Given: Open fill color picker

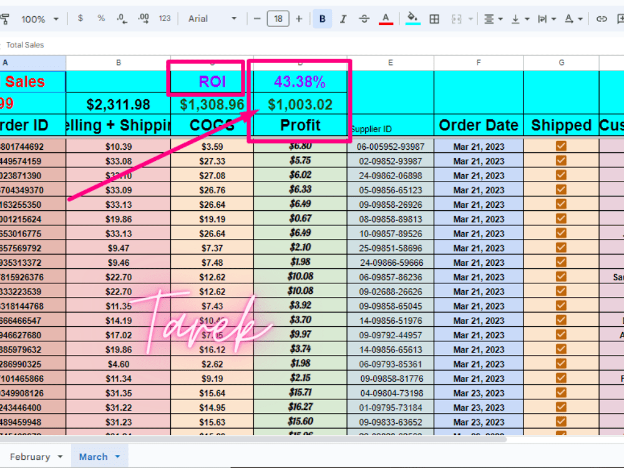Looking at the screenshot, I should pos(412,19).
